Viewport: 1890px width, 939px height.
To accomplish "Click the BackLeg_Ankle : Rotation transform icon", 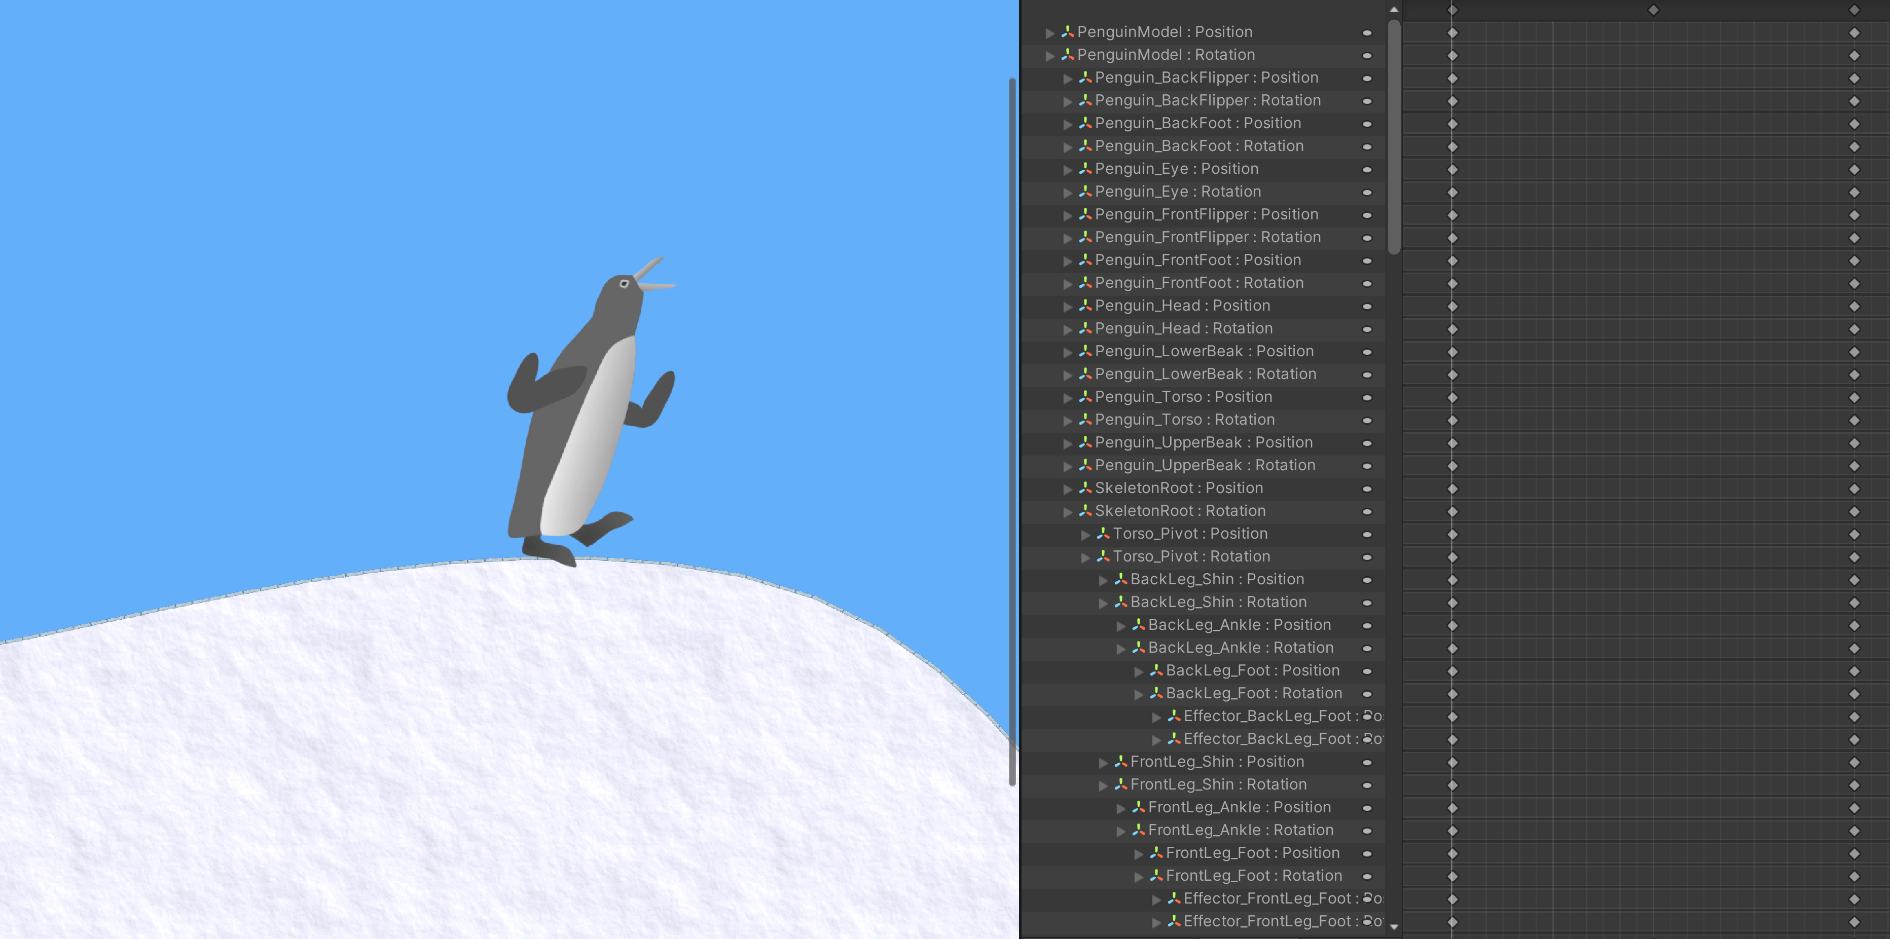I will click(1138, 648).
